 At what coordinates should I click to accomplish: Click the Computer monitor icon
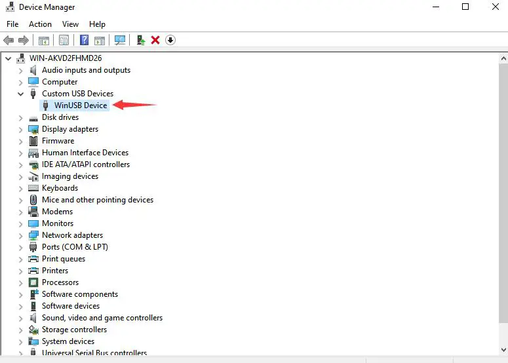[x=33, y=82]
